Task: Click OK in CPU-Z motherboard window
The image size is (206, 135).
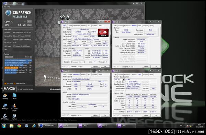Action: [105, 116]
